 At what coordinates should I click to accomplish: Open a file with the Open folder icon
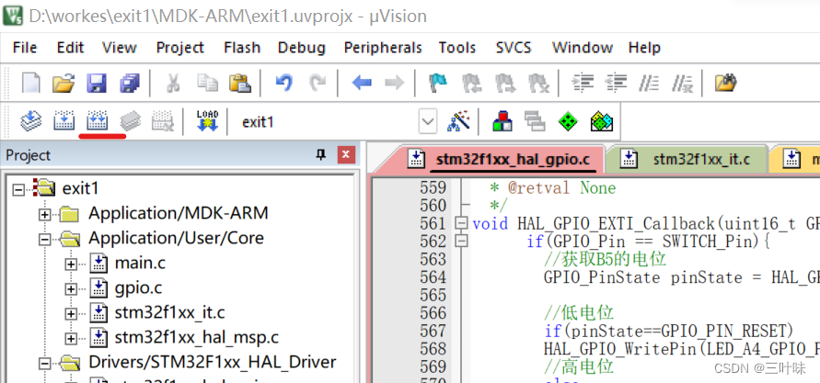click(x=64, y=83)
